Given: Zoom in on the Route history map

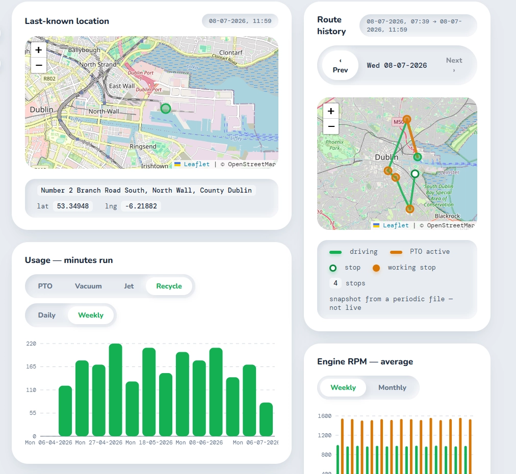Looking at the screenshot, I should 331,111.
